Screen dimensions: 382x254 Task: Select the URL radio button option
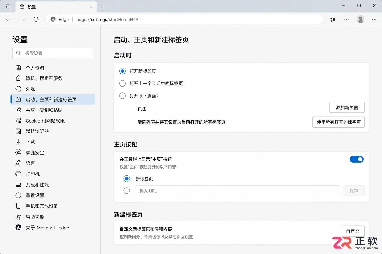127,191
